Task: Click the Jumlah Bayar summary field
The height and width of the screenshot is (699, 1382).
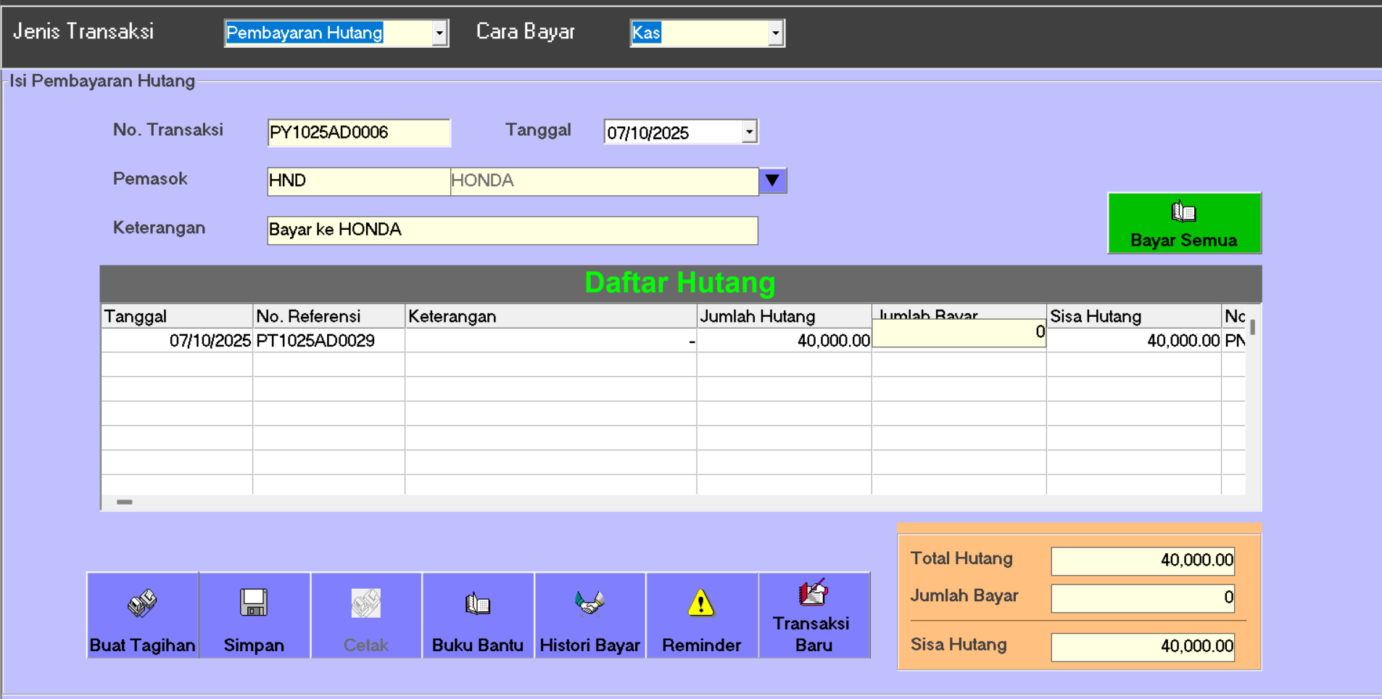Action: [x=1142, y=597]
